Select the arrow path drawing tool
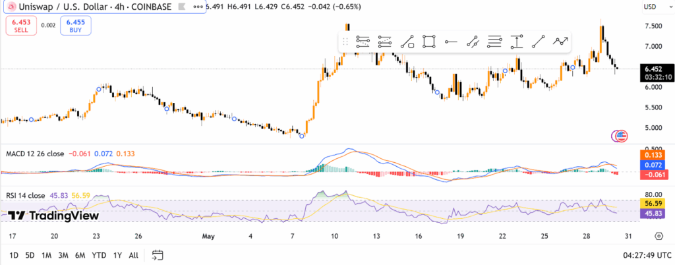Image resolution: width=675 pixels, height=265 pixels. 560,42
